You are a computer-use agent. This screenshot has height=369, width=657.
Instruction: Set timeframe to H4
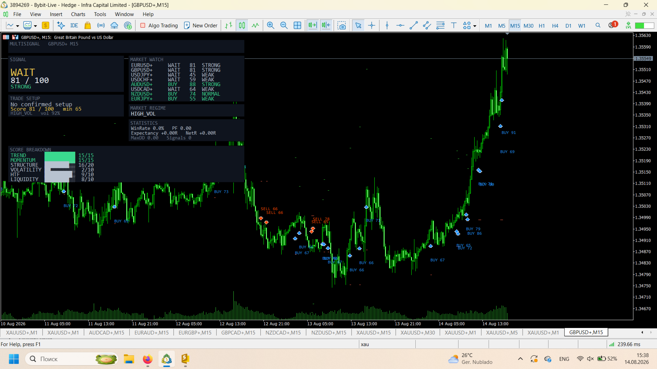(x=555, y=26)
